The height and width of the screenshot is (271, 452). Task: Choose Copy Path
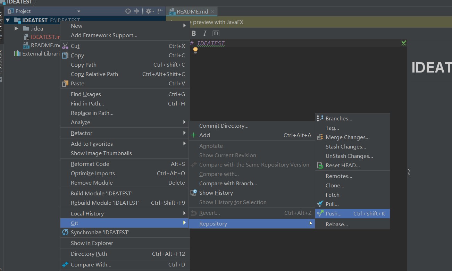(x=125, y=65)
